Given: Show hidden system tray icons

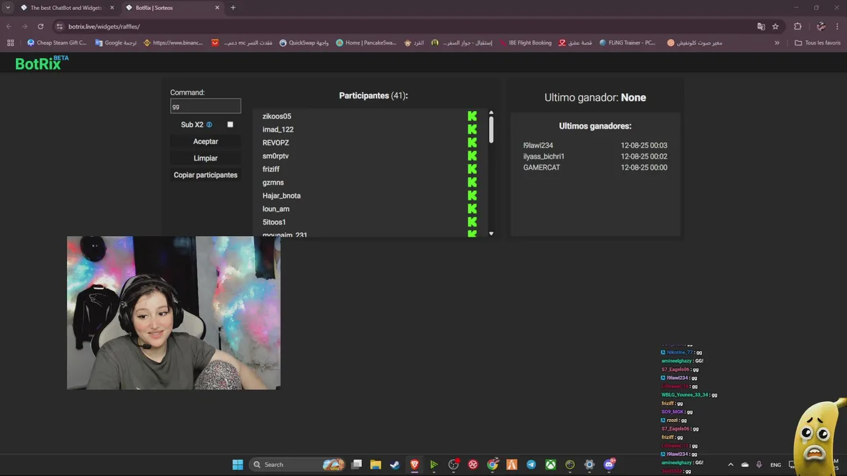Looking at the screenshot, I should 731,465.
